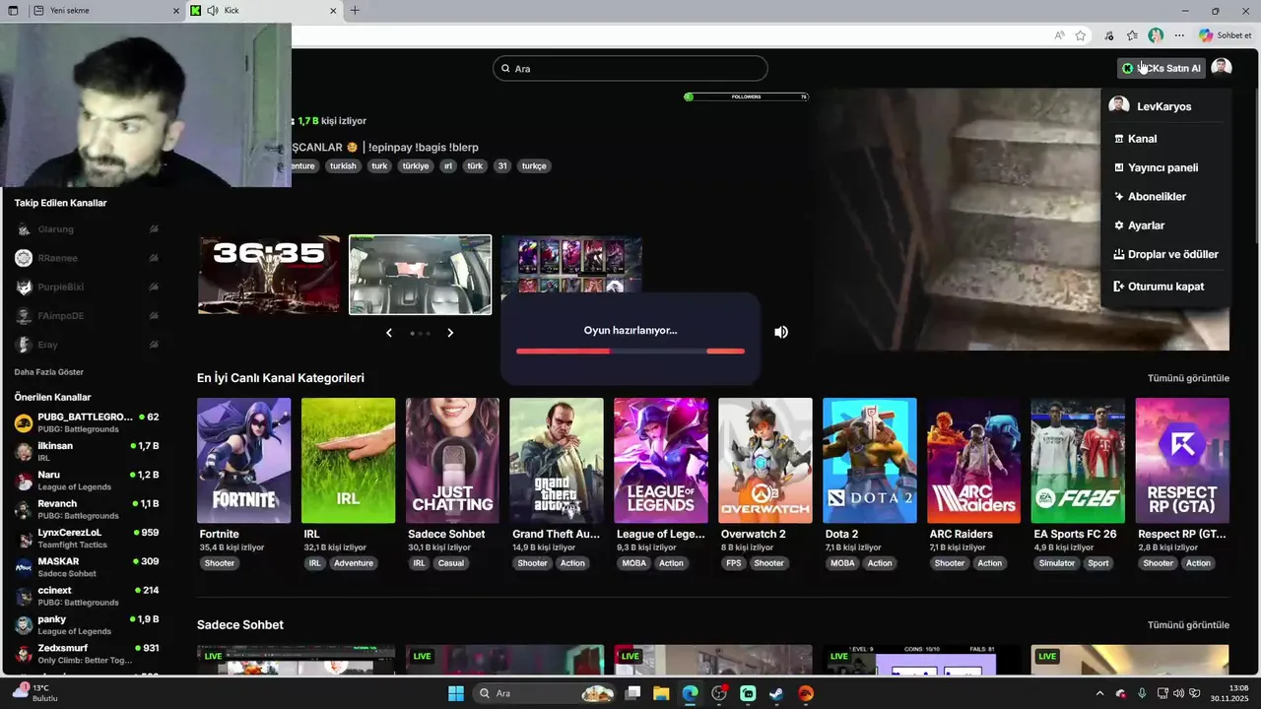The width and height of the screenshot is (1261, 709).
Task: Go to previous featured stream with left arrow
Action: tap(389, 333)
